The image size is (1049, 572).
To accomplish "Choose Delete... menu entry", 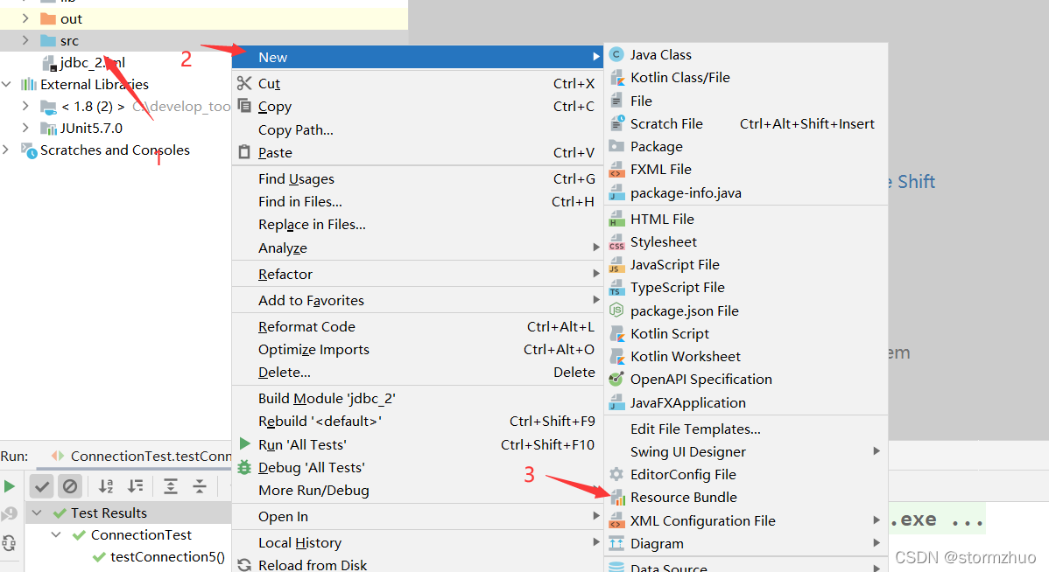I will pyautogui.click(x=418, y=373).
